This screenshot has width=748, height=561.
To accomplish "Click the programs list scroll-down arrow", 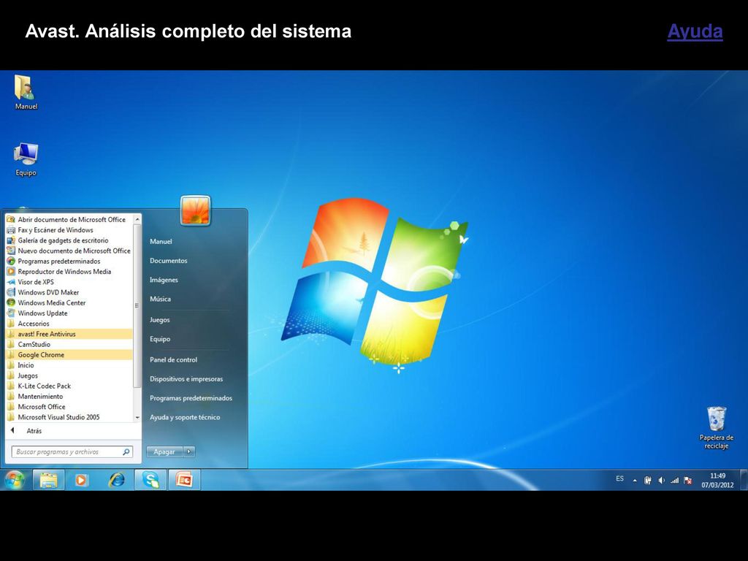I will coord(137,417).
